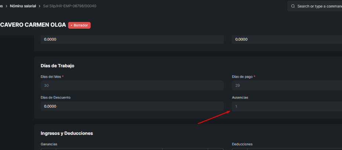
Task: Collapse the Días de Trabajo section
Action: (x=58, y=65)
